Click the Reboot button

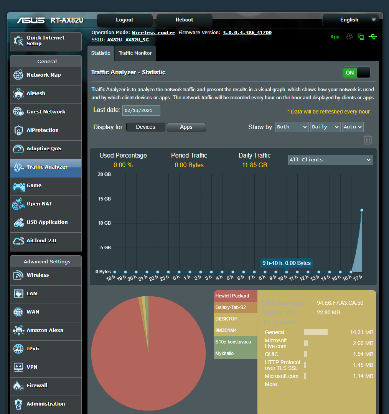[184, 20]
